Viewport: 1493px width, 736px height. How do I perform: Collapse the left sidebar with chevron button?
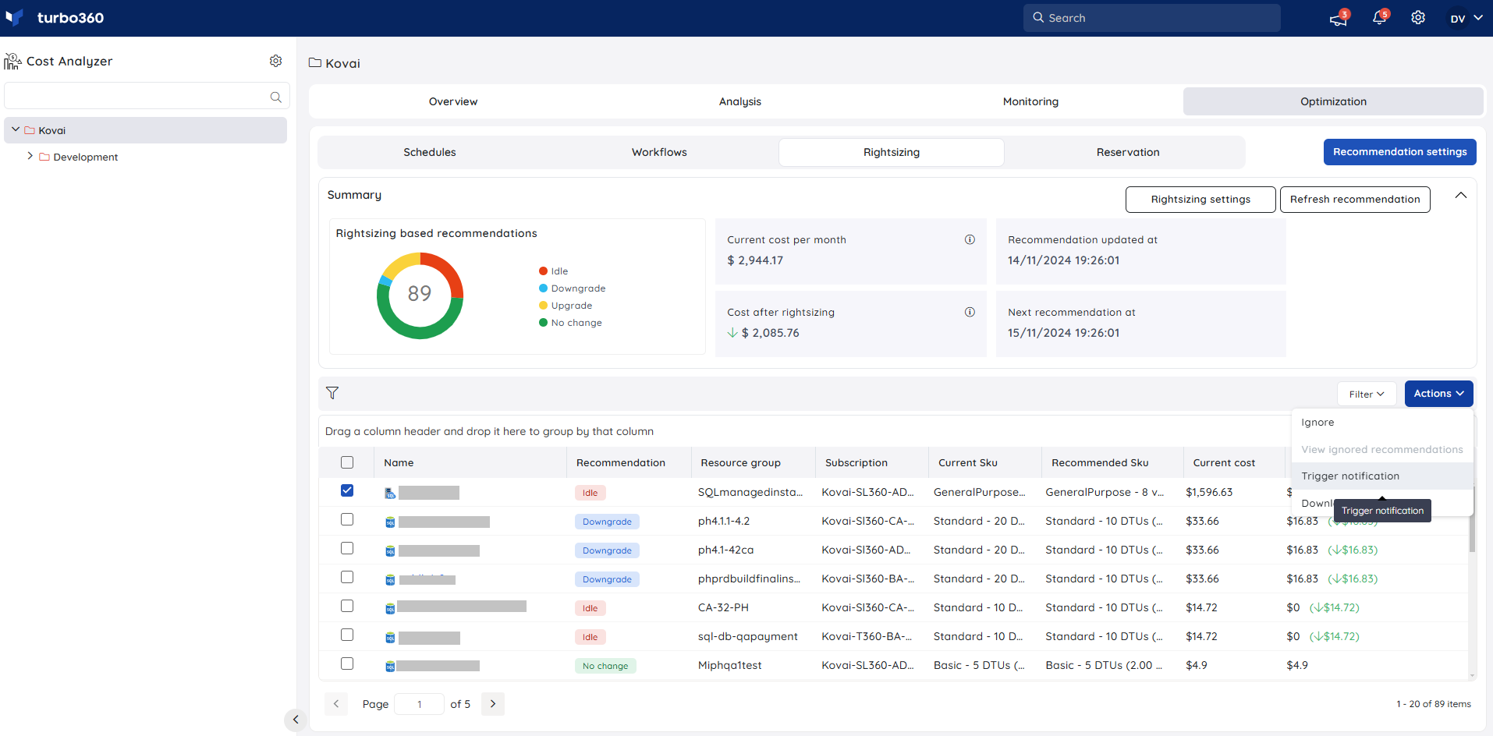(x=295, y=720)
